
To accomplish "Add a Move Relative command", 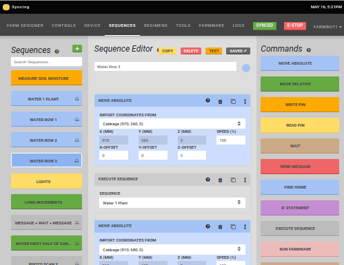I will [x=300, y=84].
